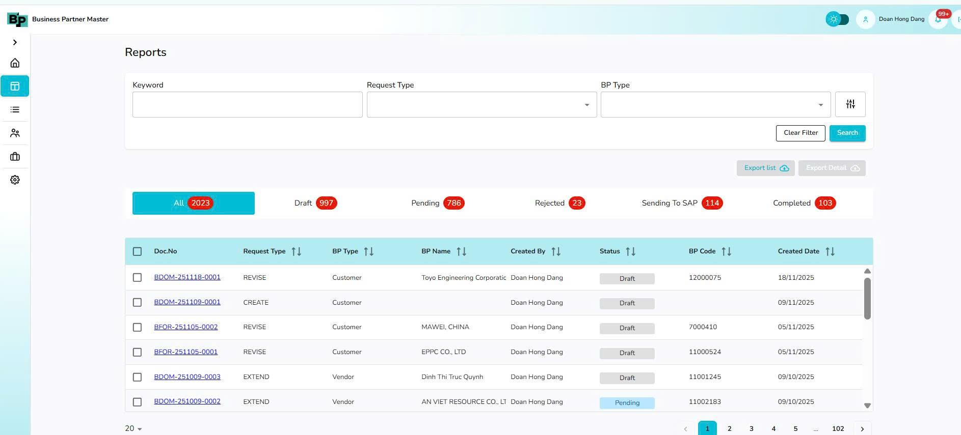961x435 pixels.
Task: Click the Clear Filter button
Action: tap(800, 133)
